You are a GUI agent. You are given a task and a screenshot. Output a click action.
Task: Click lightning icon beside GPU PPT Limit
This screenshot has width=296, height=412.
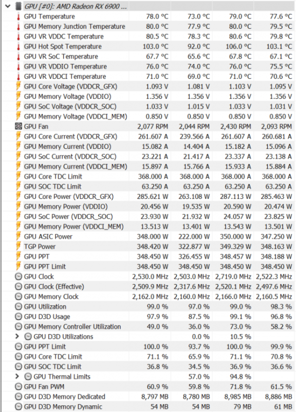pyautogui.click(x=18, y=266)
